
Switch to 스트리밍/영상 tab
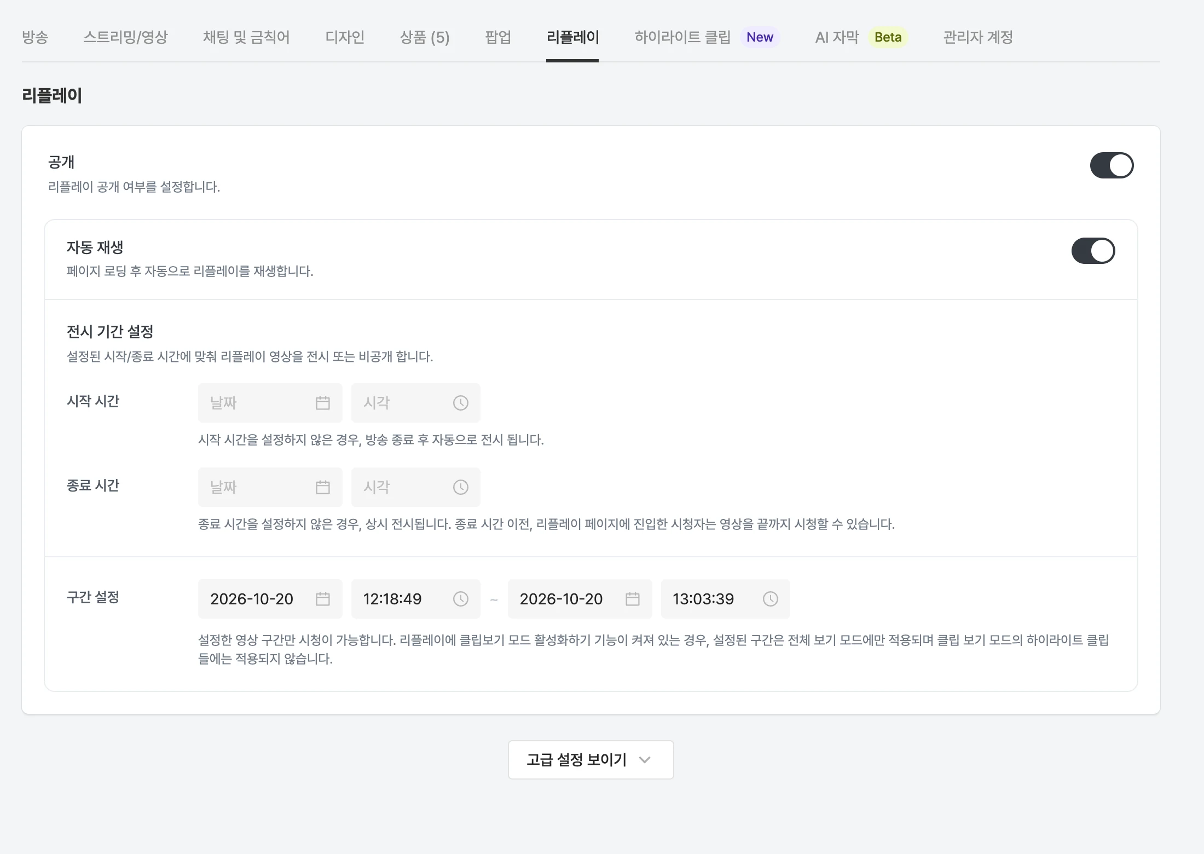click(x=125, y=37)
